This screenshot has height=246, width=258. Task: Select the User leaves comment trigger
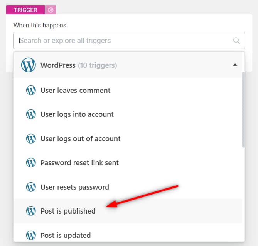[128, 90]
